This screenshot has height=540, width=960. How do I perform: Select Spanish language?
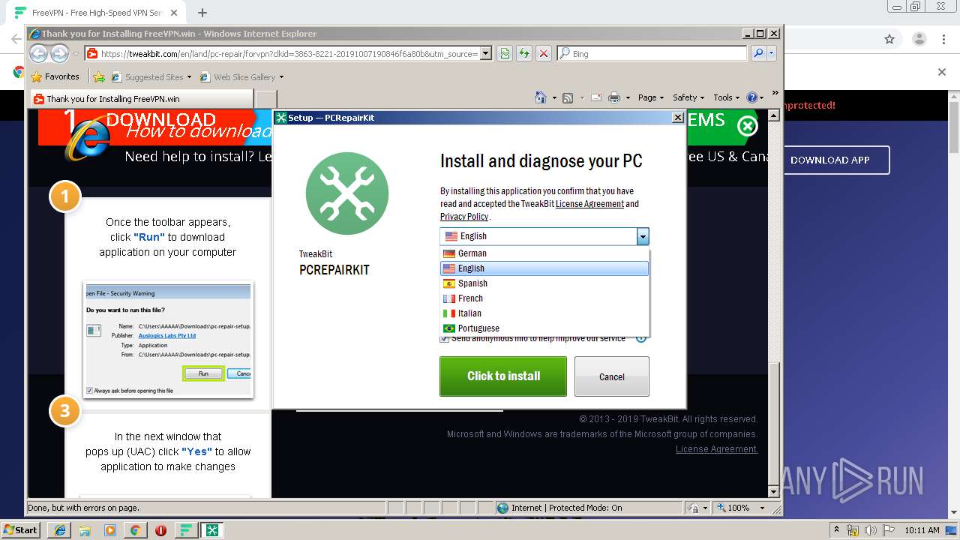click(x=544, y=283)
